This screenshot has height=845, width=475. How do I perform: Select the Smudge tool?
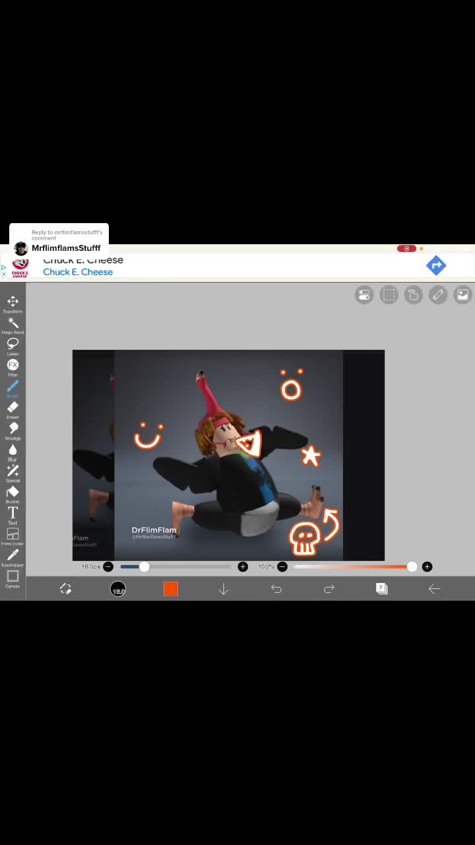[13, 431]
